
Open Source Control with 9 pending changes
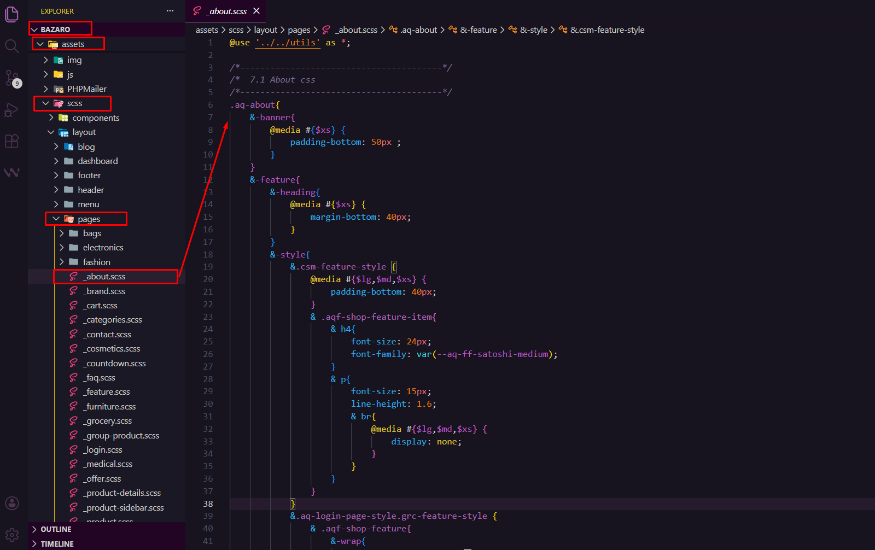click(x=12, y=78)
